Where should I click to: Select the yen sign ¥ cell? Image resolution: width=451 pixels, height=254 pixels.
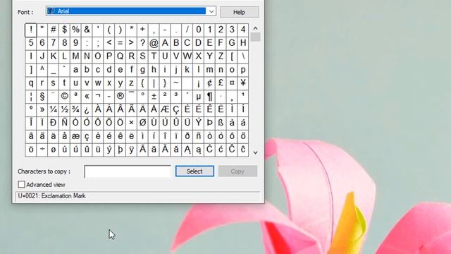(x=243, y=83)
